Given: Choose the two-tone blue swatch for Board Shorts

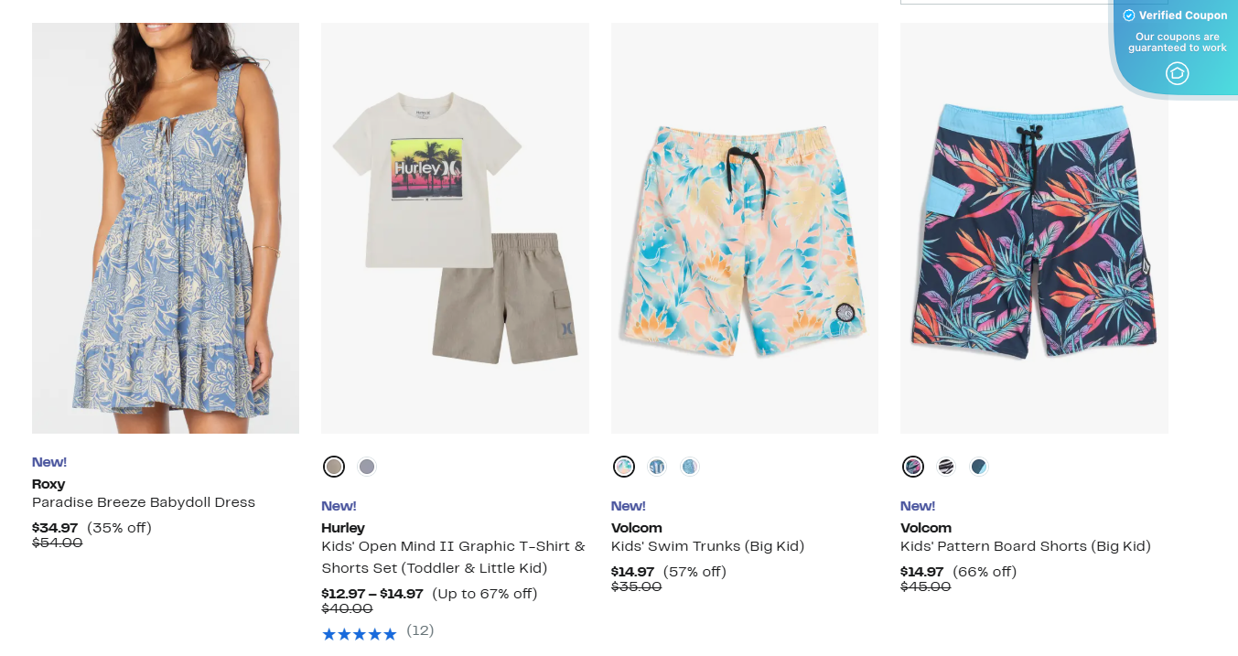Looking at the screenshot, I should pyautogui.click(x=979, y=467).
